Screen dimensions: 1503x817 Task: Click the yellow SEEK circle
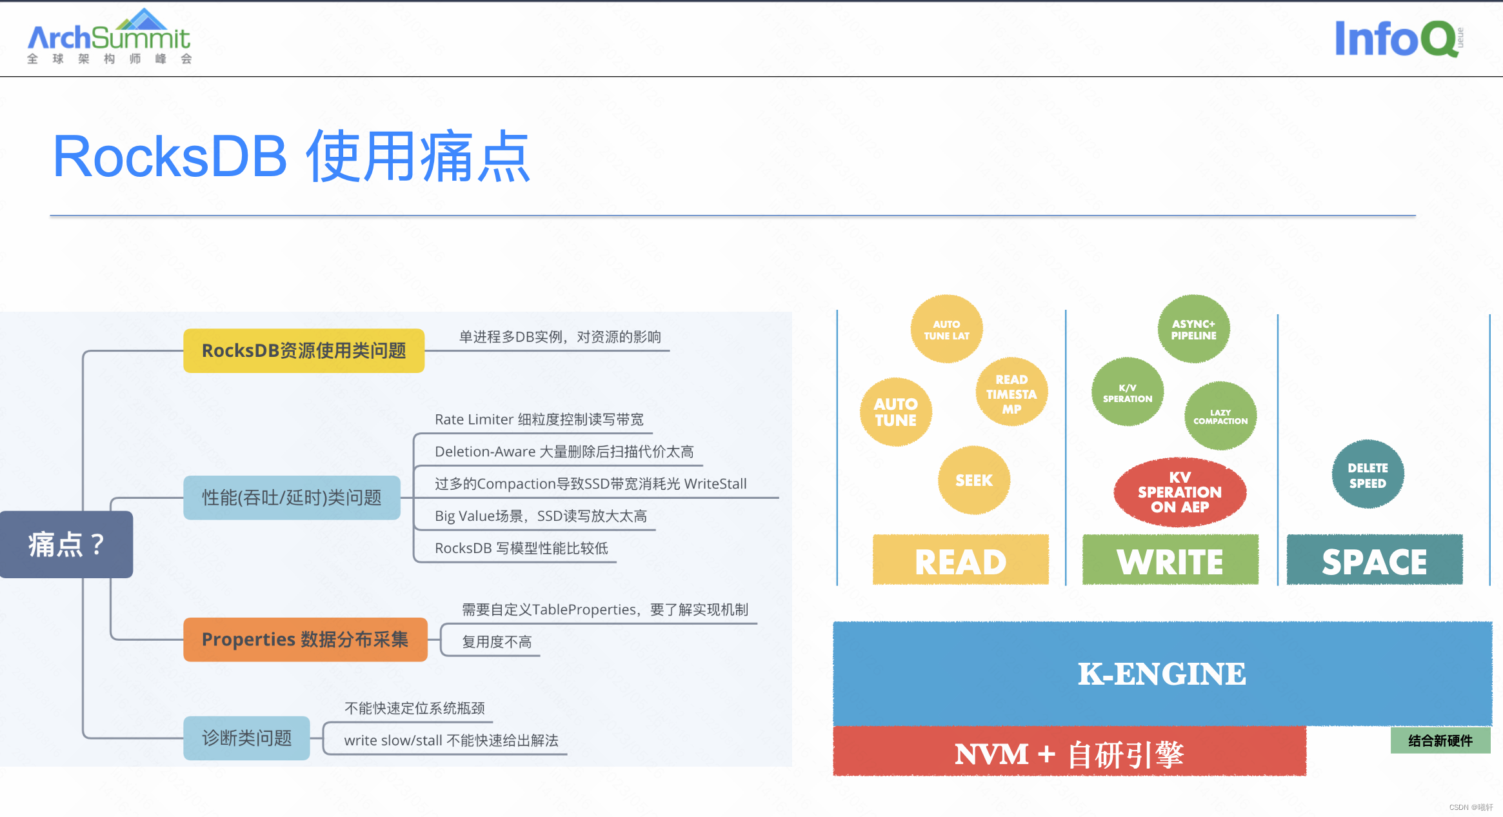pyautogui.click(x=974, y=480)
